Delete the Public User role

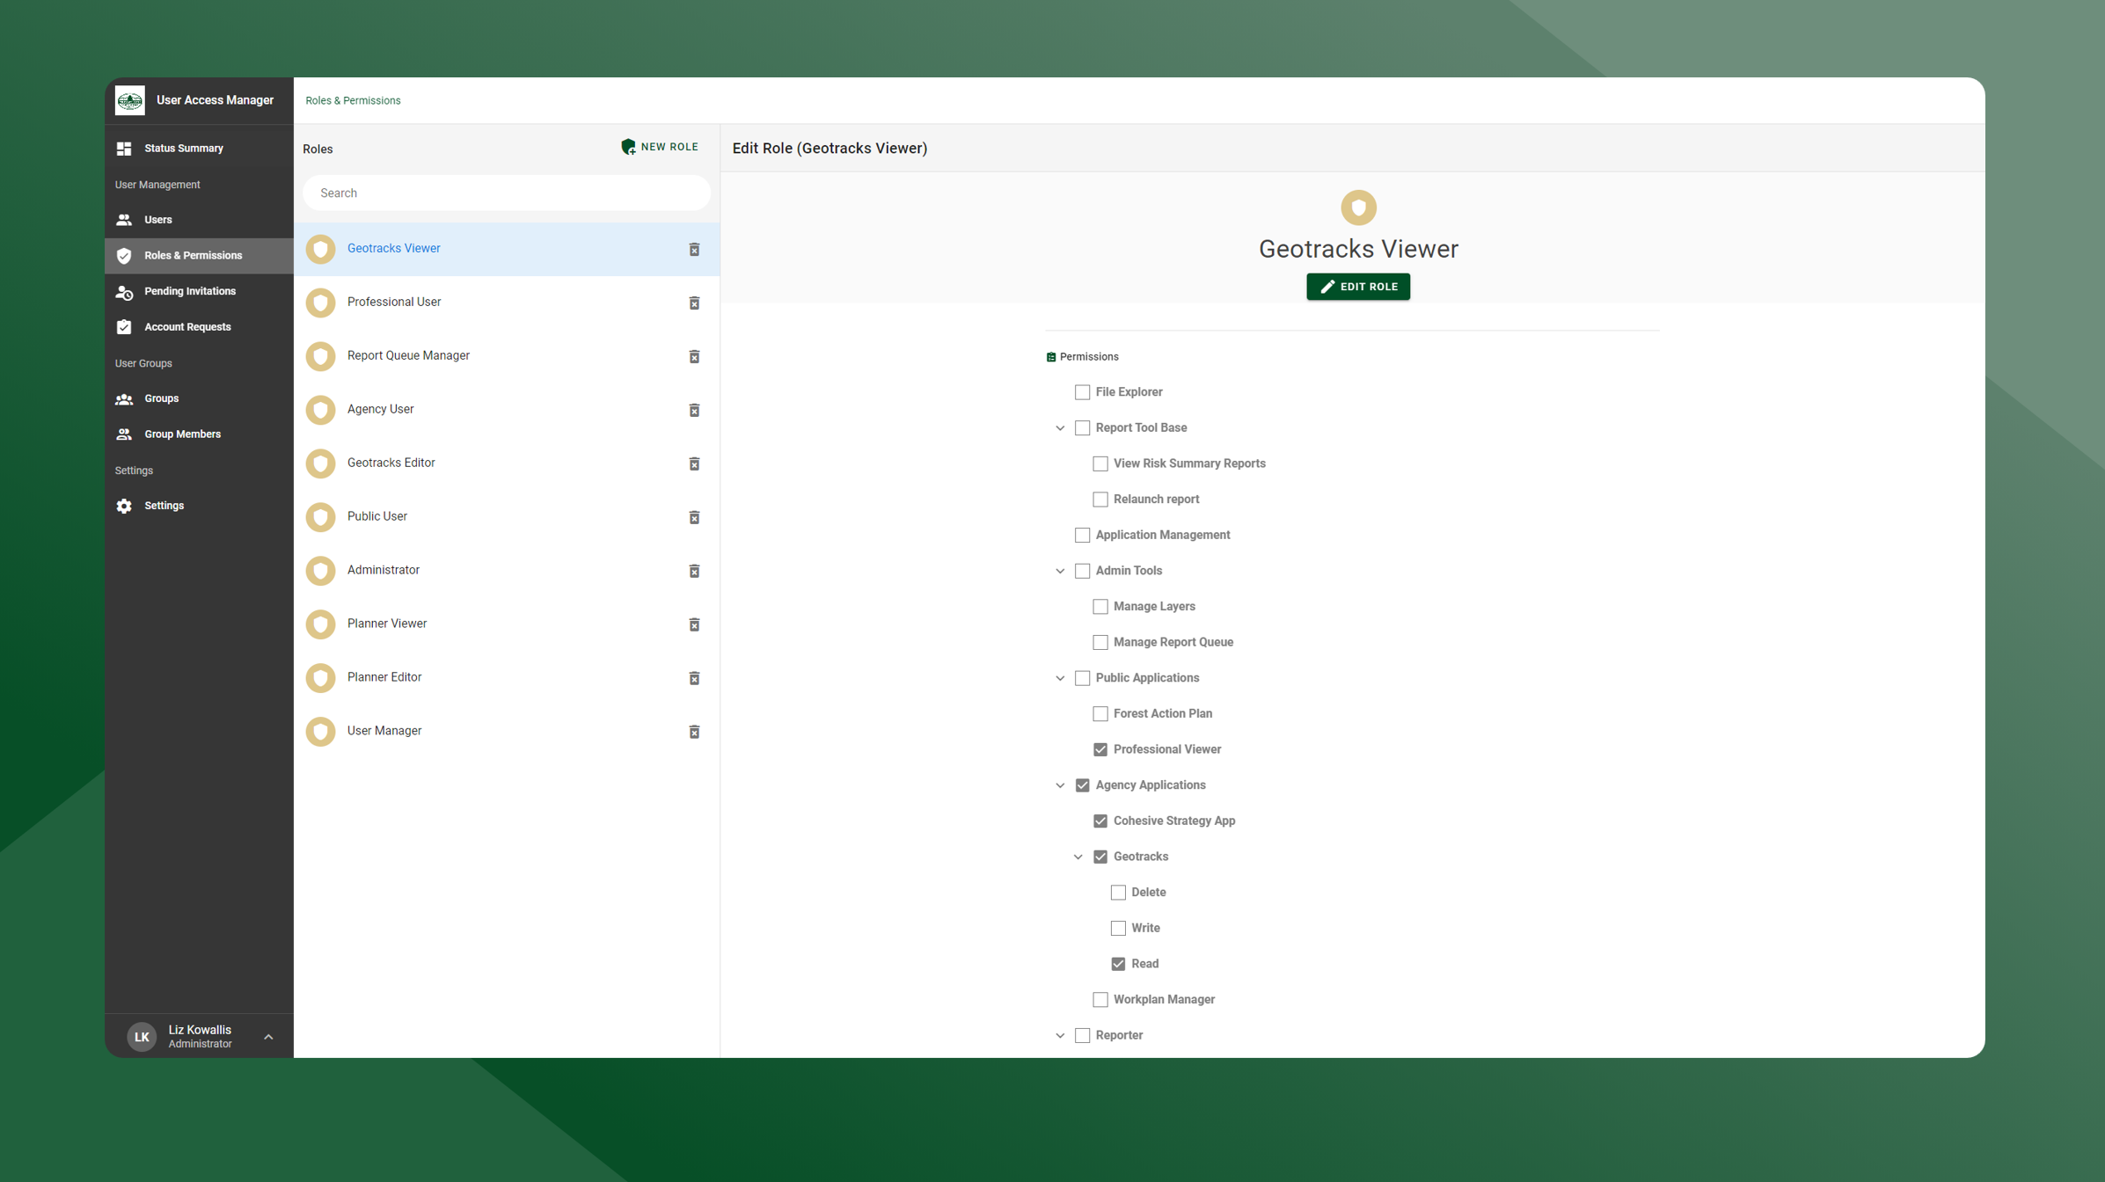click(694, 518)
